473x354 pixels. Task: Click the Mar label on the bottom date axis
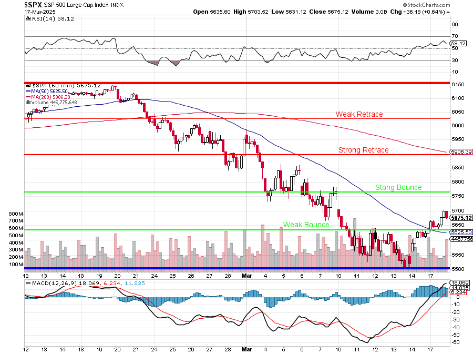point(246,275)
